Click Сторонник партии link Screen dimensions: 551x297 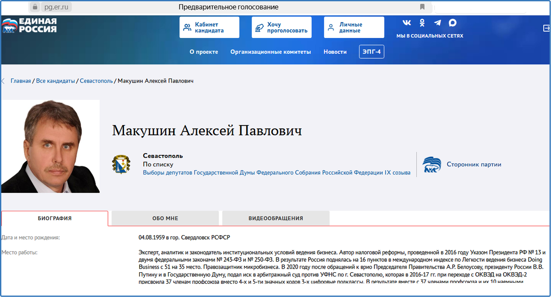click(474, 165)
